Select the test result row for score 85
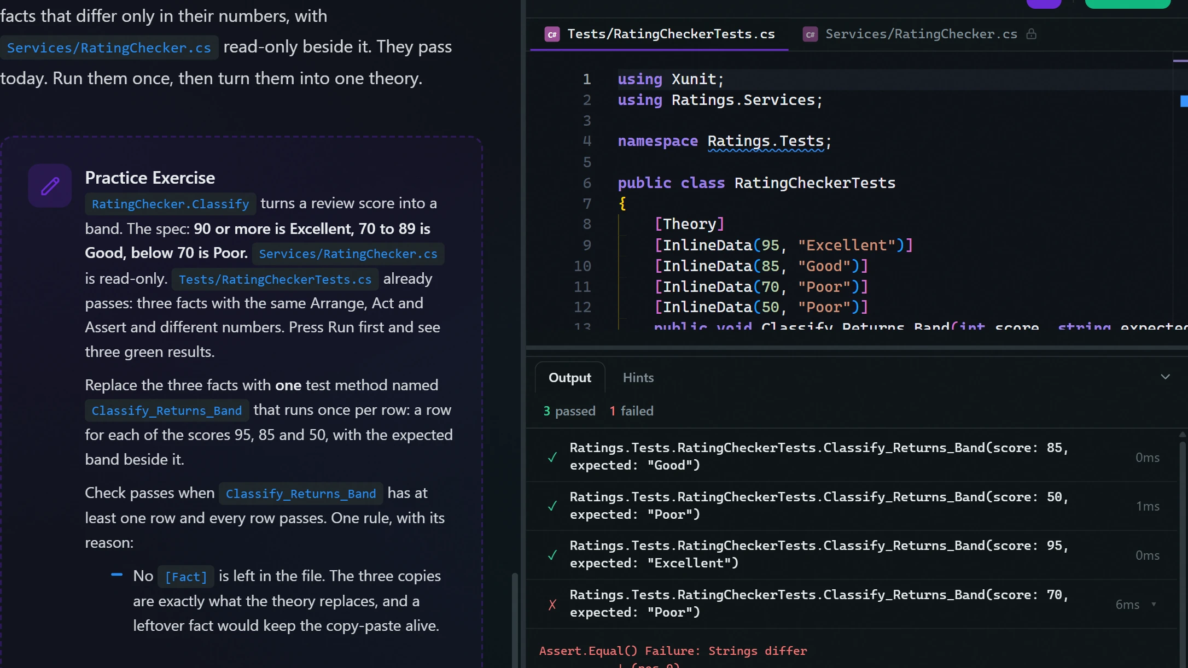Image resolution: width=1188 pixels, height=668 pixels. point(851,457)
